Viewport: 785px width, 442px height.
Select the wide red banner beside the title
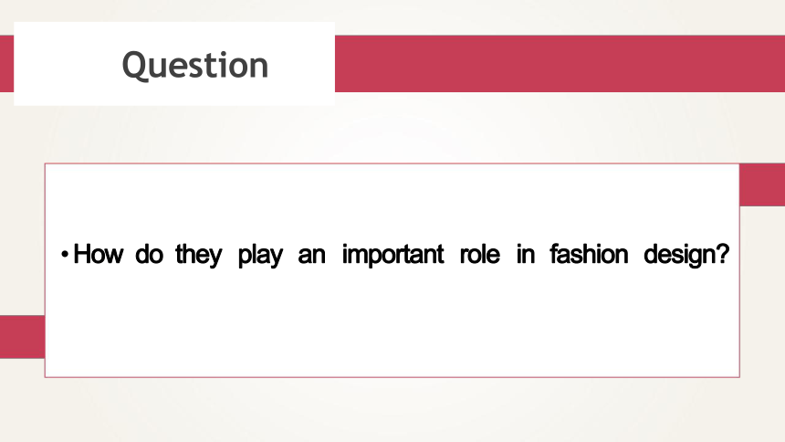(x=560, y=64)
